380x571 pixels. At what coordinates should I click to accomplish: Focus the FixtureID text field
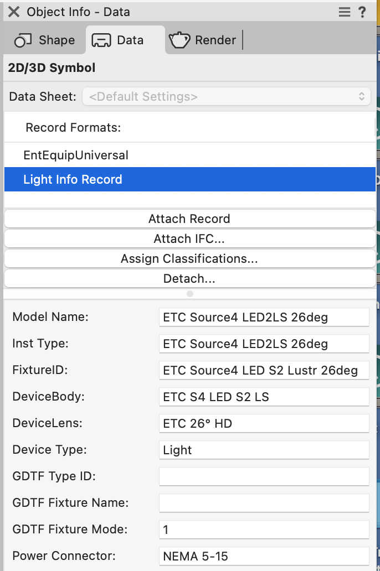click(x=263, y=371)
